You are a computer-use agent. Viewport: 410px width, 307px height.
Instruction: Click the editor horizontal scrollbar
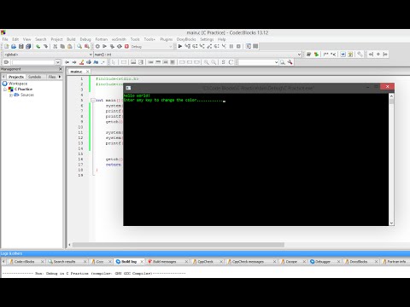179,245
